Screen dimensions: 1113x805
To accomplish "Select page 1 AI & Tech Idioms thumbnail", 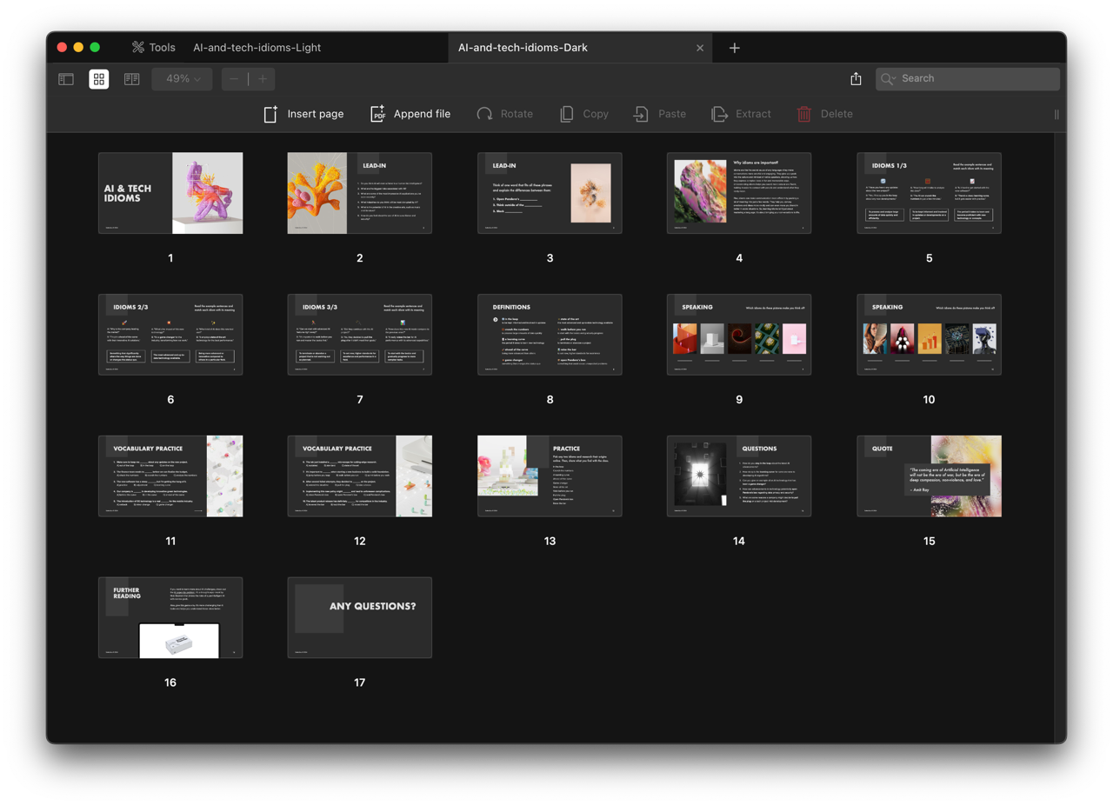I will 170,193.
